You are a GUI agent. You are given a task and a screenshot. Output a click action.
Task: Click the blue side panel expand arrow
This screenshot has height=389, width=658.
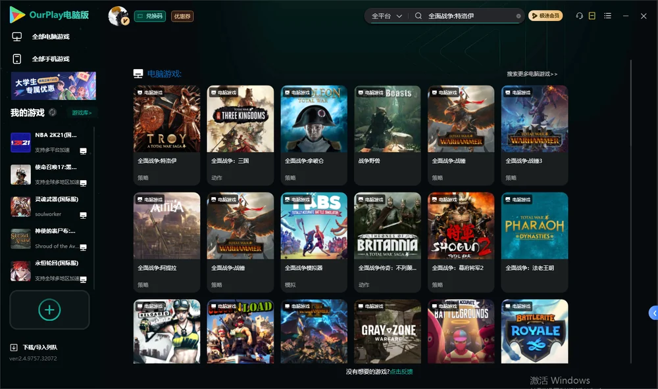tap(653, 313)
